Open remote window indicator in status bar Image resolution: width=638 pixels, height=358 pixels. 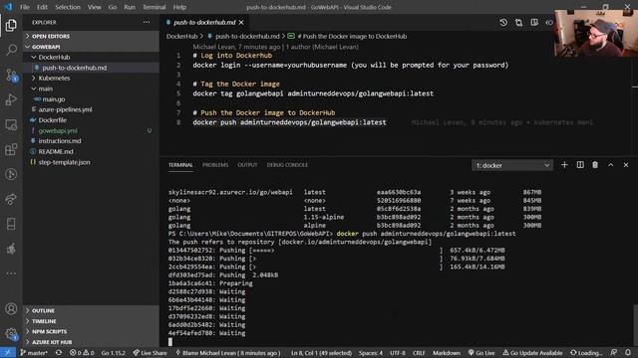click(x=8, y=353)
